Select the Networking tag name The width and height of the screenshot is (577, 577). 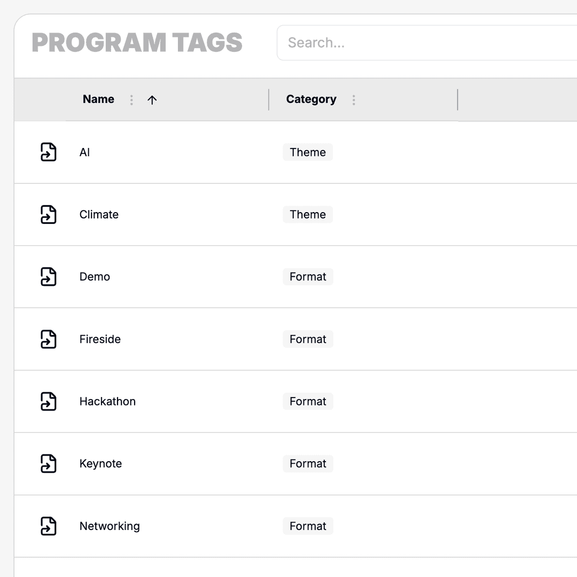coord(110,526)
